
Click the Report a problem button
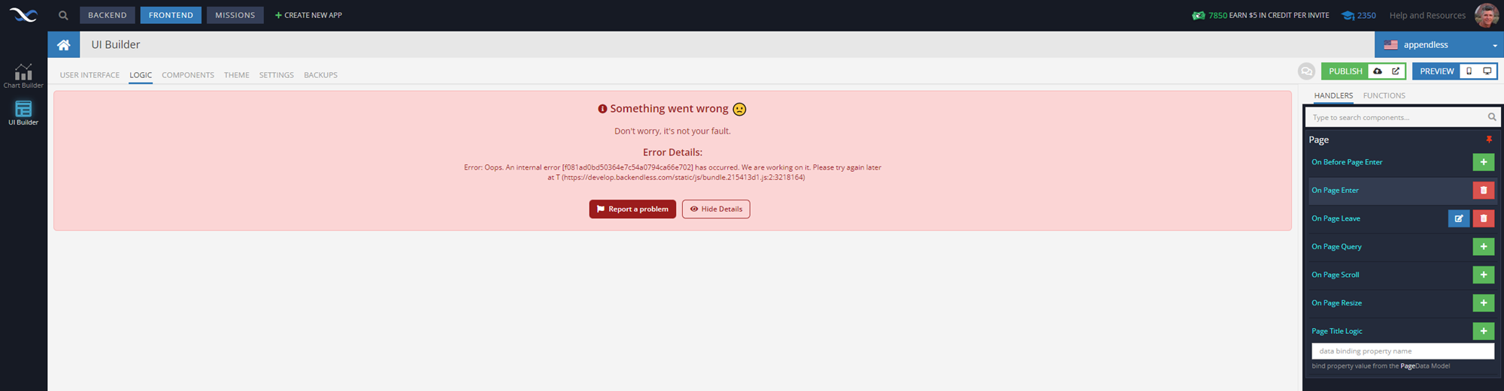tap(632, 209)
